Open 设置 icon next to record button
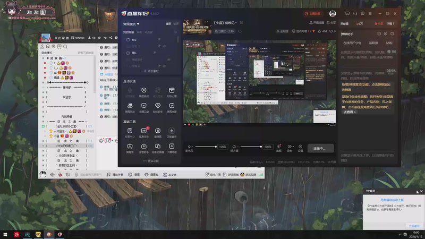Image resolution: width=425 pixels, height=239 pixels. point(300,147)
